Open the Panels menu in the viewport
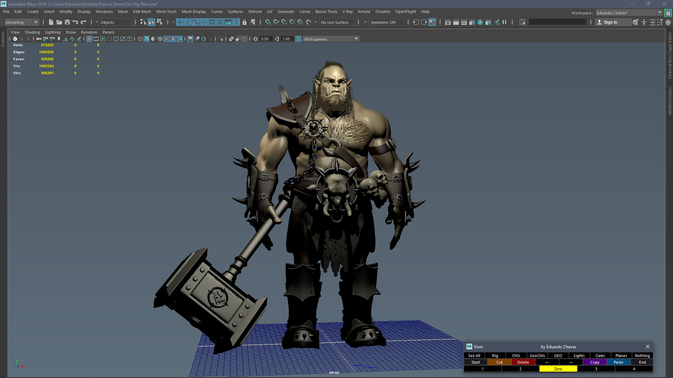Screen dimensions: 673x378 point(108,32)
